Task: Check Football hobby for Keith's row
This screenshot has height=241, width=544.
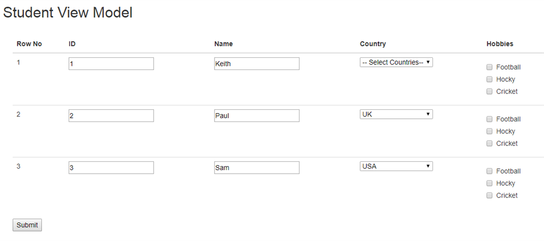Action: click(489, 67)
